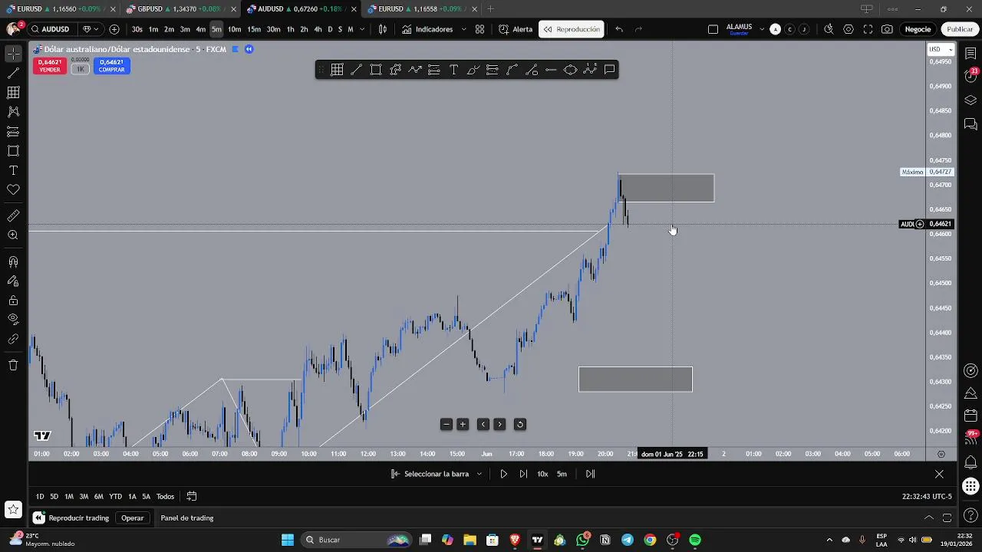Screen dimensions: 982x552
Task: Click the Reproducción replay button
Action: coord(572,29)
